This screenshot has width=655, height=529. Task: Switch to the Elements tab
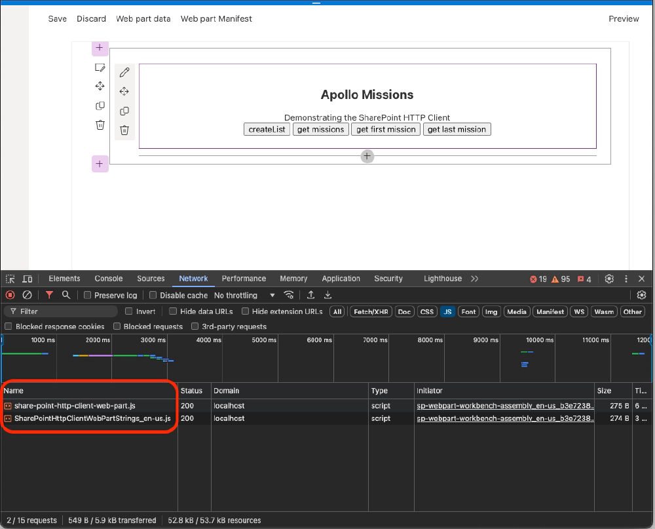[64, 279]
